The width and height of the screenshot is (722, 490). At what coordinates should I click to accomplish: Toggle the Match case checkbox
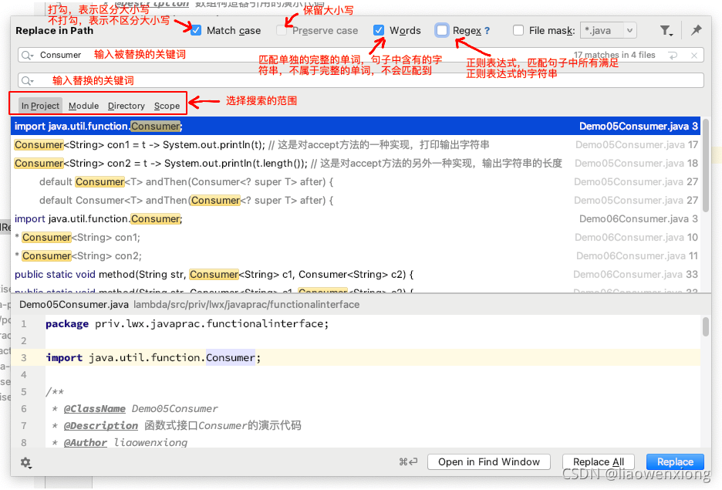[x=196, y=30]
